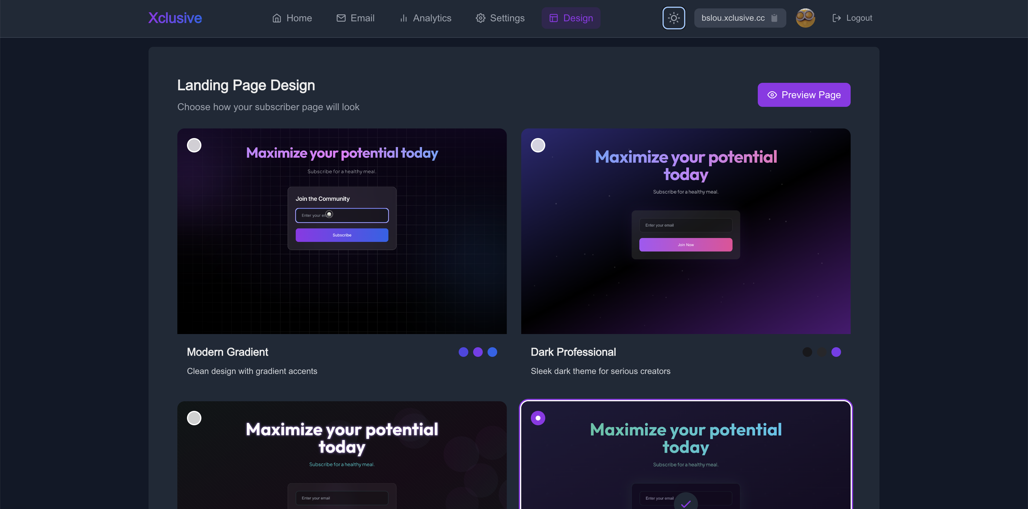
Task: Click the Analytics bar chart icon
Action: pyautogui.click(x=403, y=18)
